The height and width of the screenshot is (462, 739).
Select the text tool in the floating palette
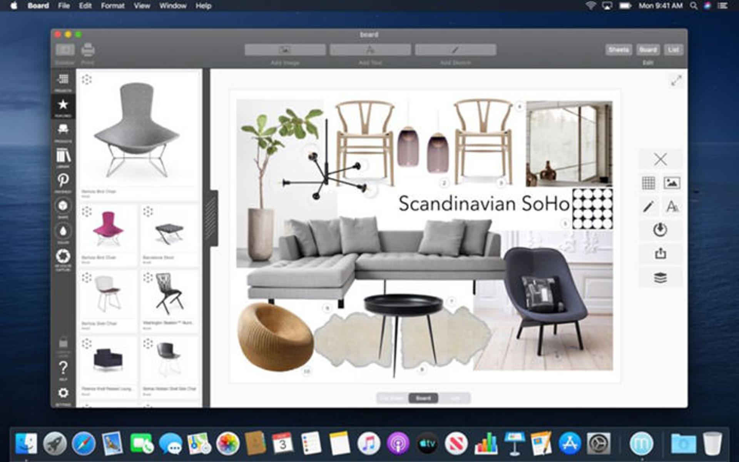coord(672,207)
